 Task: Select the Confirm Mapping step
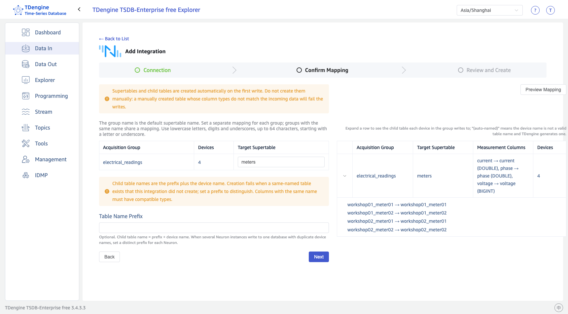[x=322, y=70]
